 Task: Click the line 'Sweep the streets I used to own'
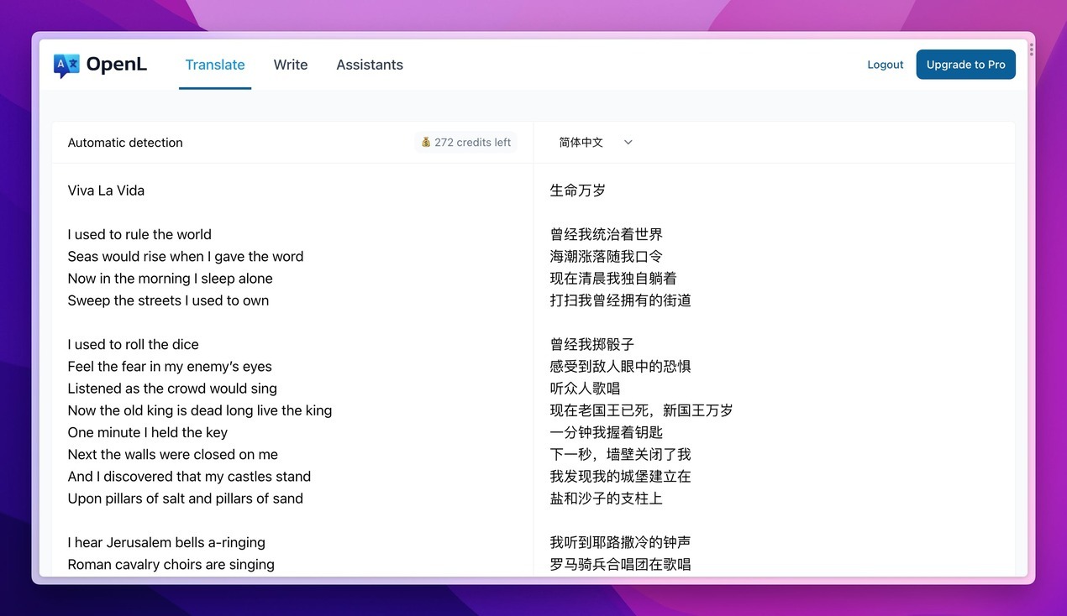coord(168,300)
